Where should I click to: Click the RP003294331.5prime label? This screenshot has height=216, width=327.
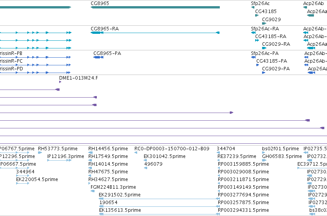tap(243, 210)
